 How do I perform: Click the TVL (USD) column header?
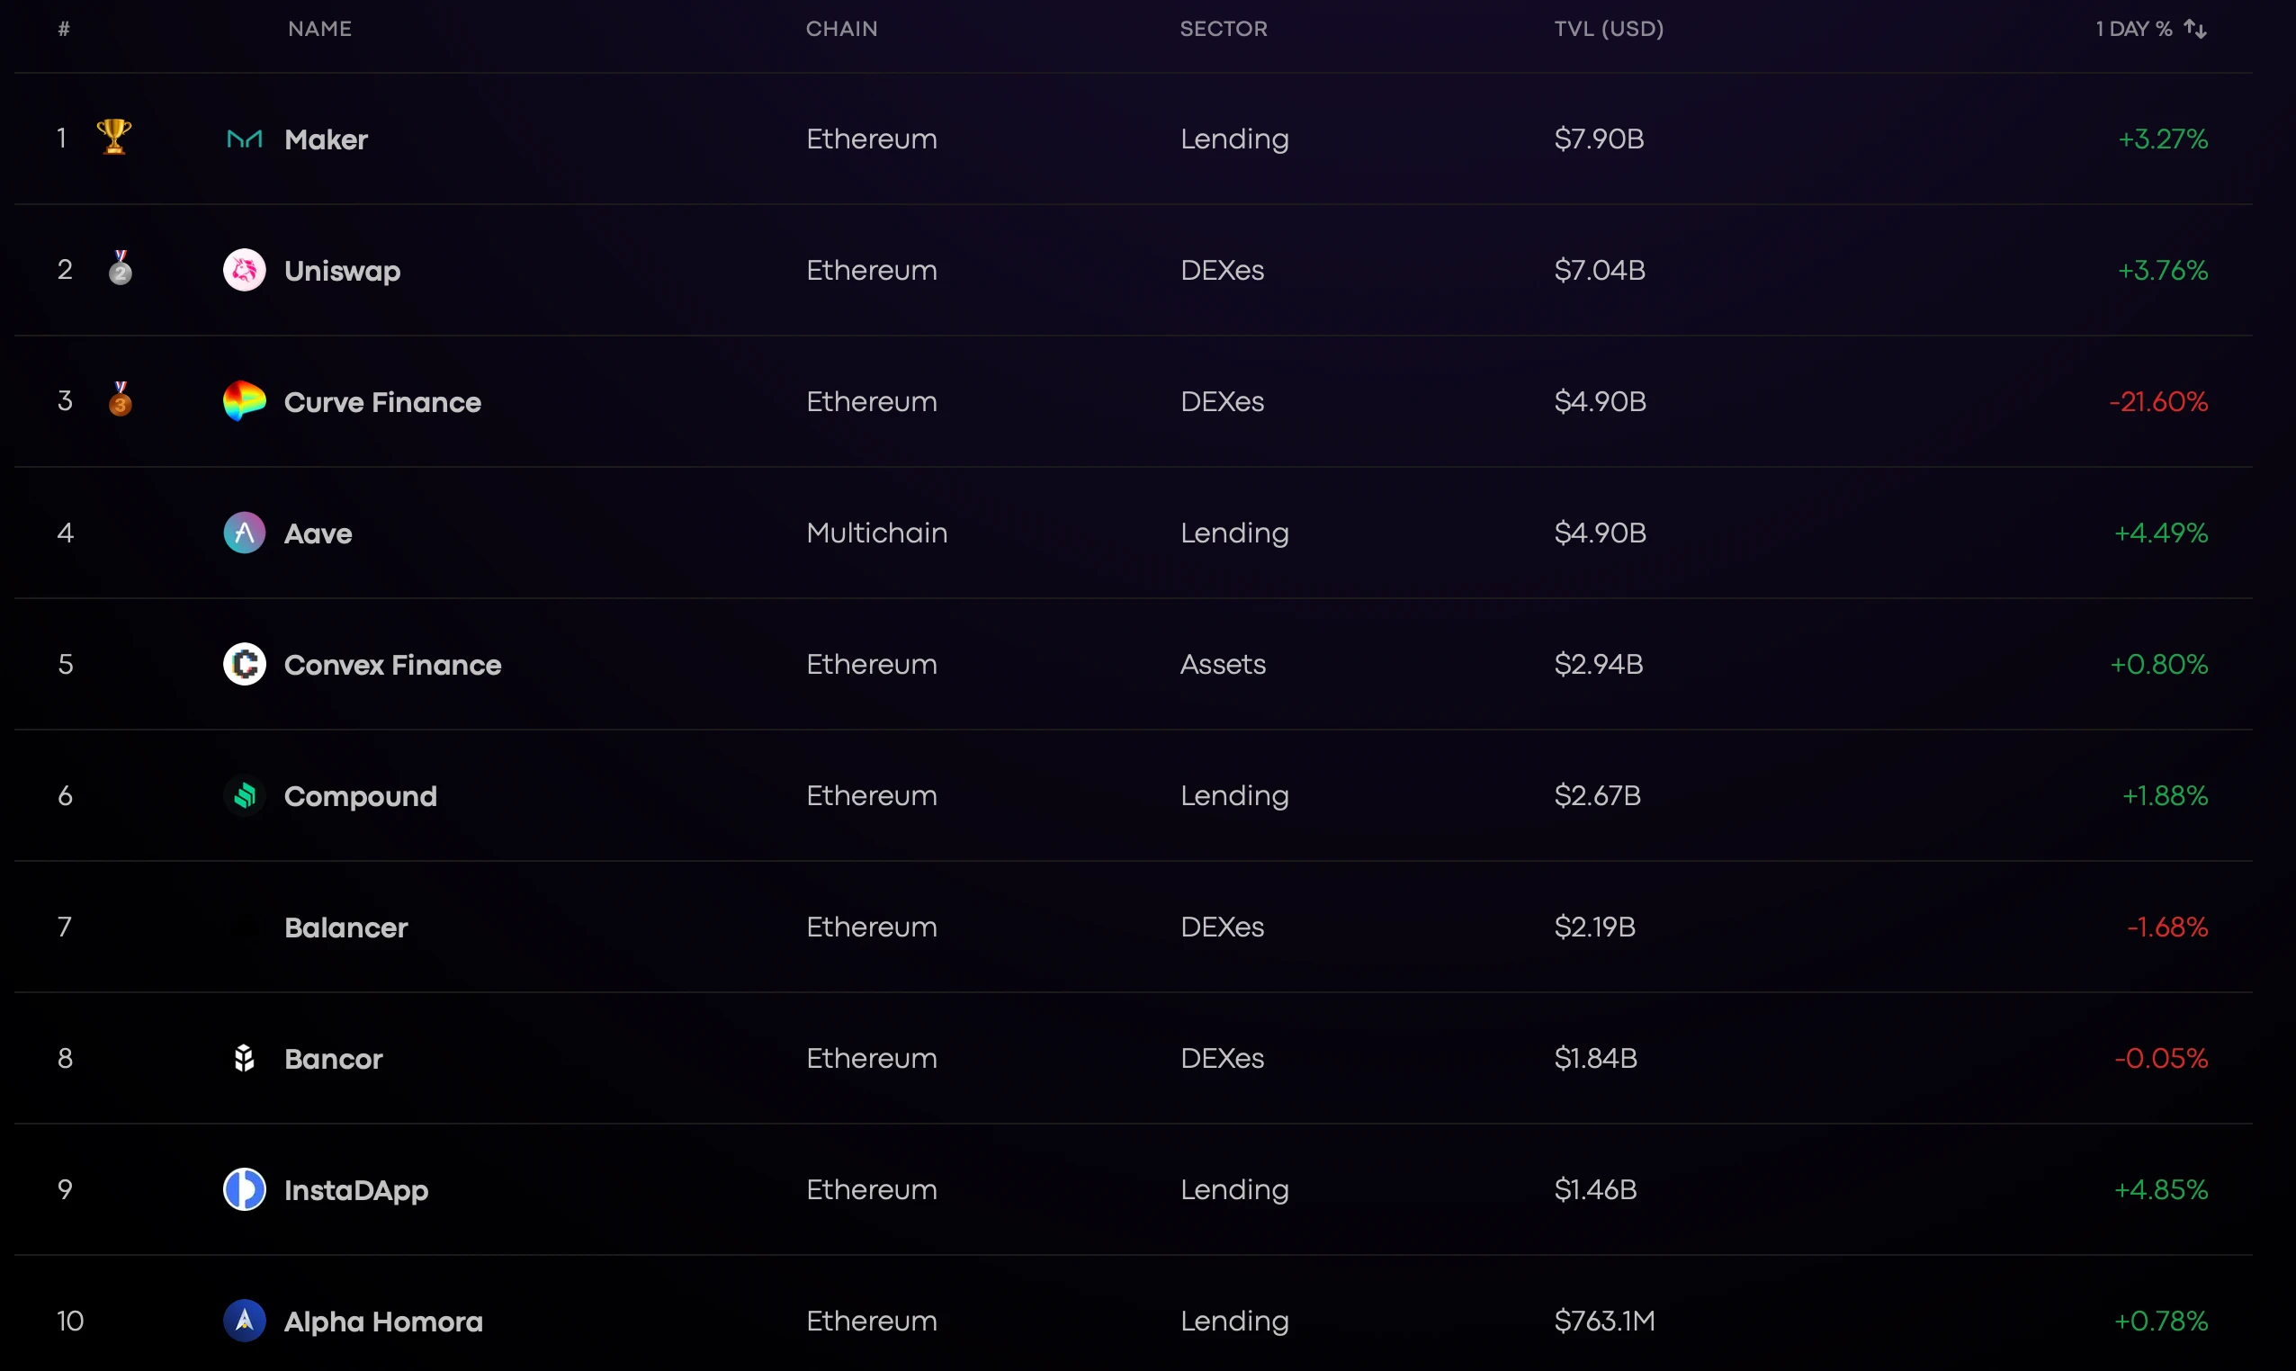pyautogui.click(x=1609, y=29)
